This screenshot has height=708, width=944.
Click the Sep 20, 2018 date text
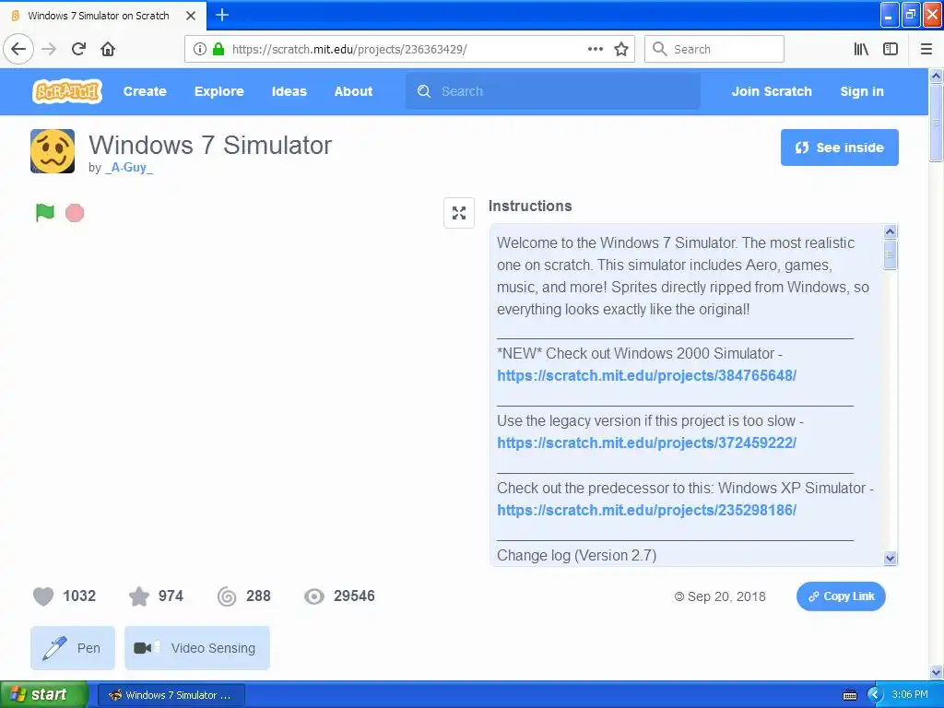coord(726,596)
